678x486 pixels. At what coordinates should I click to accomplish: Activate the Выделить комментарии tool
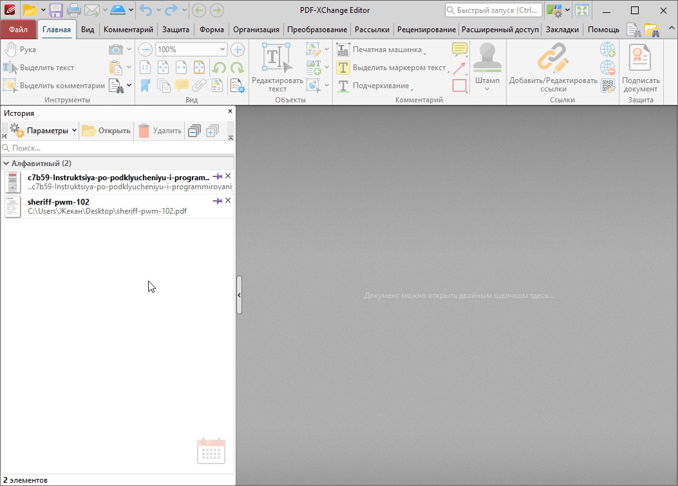(54, 86)
